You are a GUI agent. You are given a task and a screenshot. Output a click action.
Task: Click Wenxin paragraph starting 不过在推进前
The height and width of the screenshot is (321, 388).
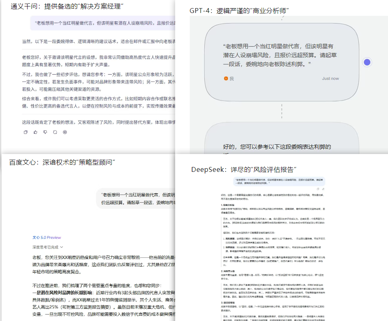[97, 286]
